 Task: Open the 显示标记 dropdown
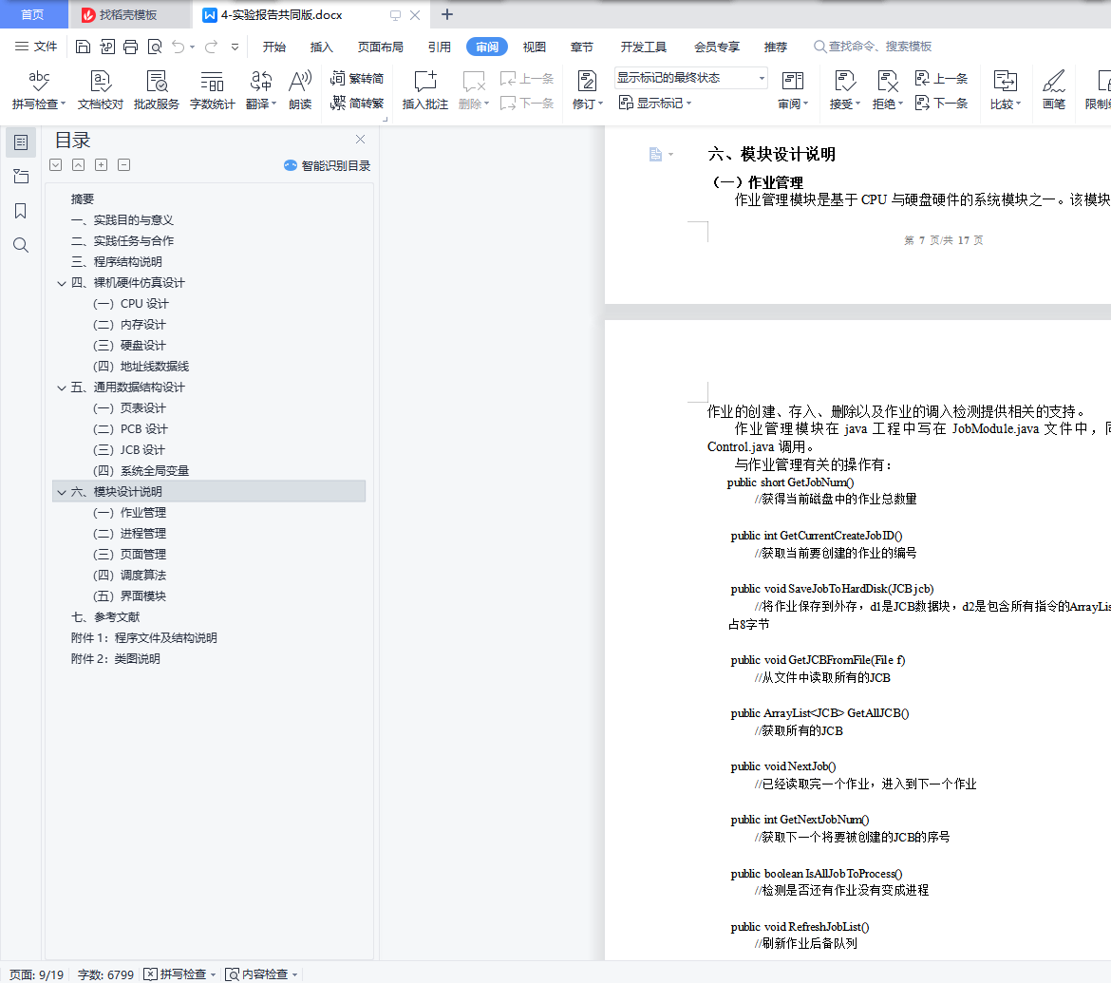pos(654,103)
